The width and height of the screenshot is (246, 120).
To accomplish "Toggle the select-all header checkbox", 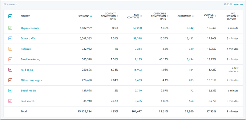I will click(10, 16).
